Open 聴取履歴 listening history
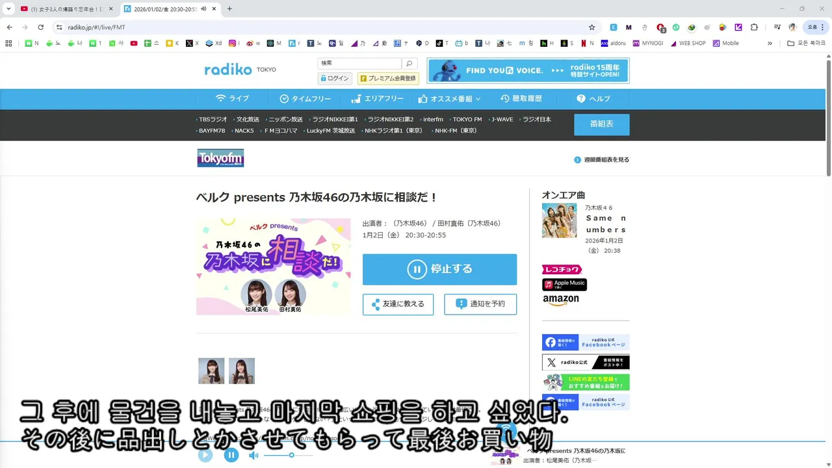832x468 pixels. pos(521,99)
